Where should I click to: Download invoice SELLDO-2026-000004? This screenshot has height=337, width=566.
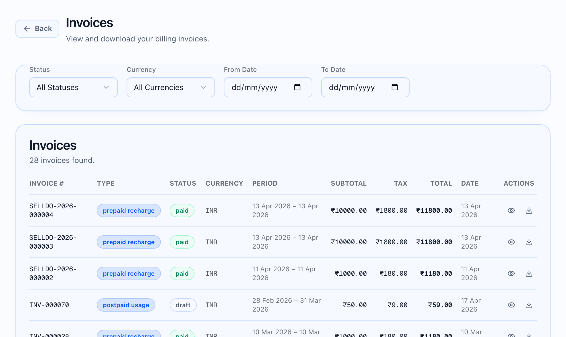[529, 210]
